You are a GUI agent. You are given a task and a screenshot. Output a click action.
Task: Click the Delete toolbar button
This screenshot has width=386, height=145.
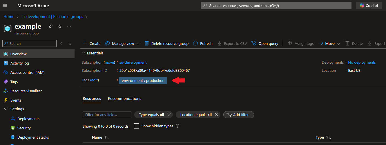pos(354,43)
